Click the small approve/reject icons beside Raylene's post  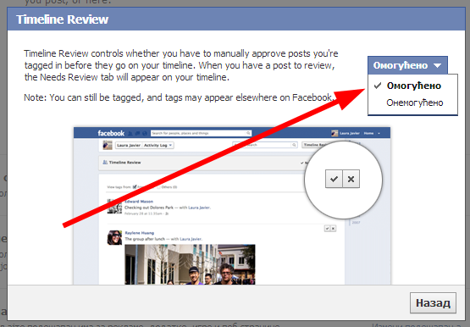(330, 229)
